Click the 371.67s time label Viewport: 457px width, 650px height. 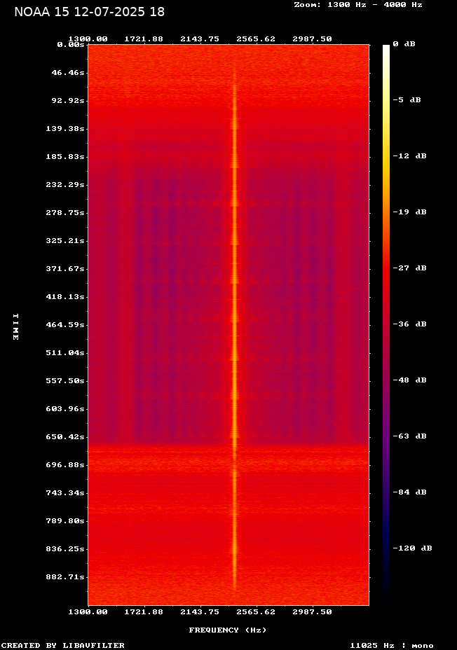point(65,269)
